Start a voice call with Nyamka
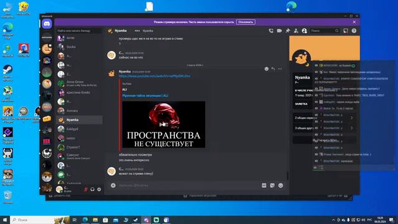This screenshot has width=398, height=224. (271, 30)
